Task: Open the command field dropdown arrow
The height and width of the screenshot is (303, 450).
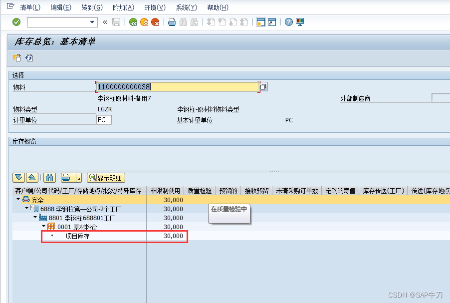Action: pyautogui.click(x=92, y=22)
